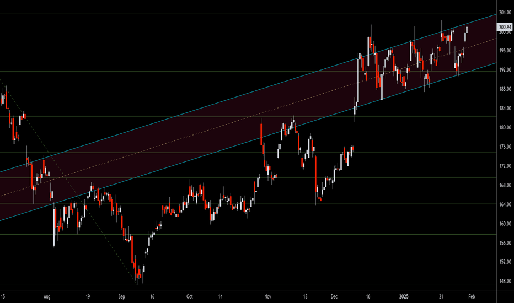Click the 204.00 price axis label
514x303 pixels.
(505, 13)
